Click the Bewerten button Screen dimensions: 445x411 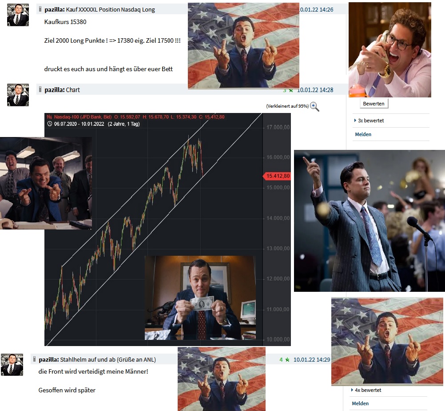pos(373,104)
